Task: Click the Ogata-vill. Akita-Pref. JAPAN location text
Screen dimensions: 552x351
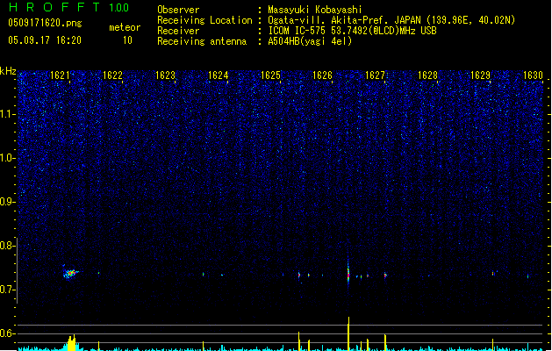Action: (391, 20)
